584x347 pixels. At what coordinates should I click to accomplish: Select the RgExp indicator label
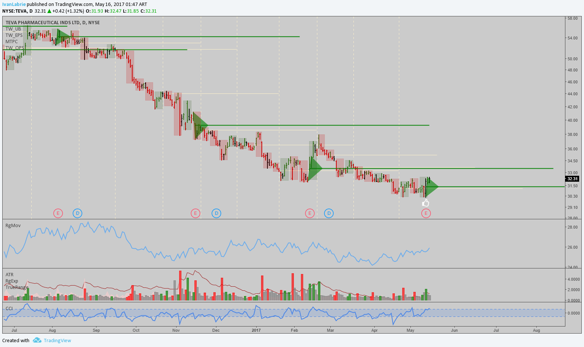point(12,281)
